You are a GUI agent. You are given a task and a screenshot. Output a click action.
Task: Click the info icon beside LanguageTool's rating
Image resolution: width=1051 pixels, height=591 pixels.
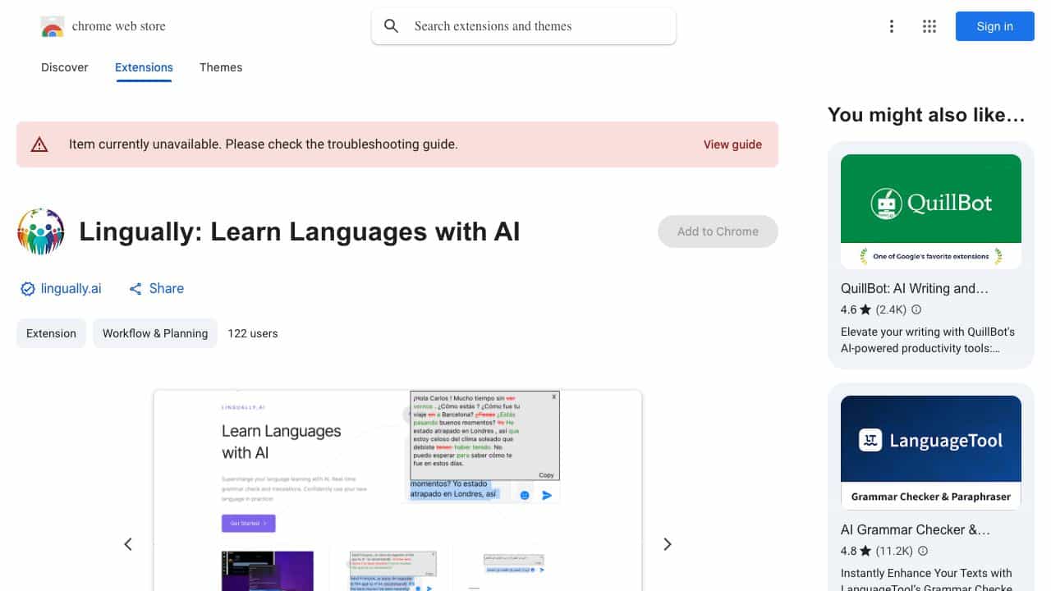[x=922, y=551]
